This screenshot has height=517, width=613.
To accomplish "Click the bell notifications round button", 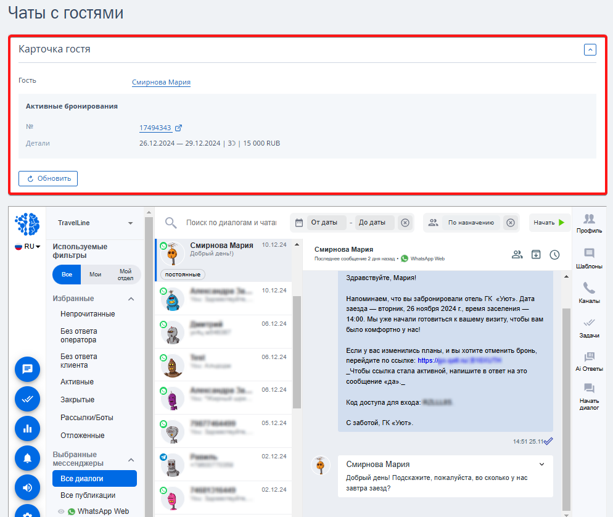I will click(27, 458).
